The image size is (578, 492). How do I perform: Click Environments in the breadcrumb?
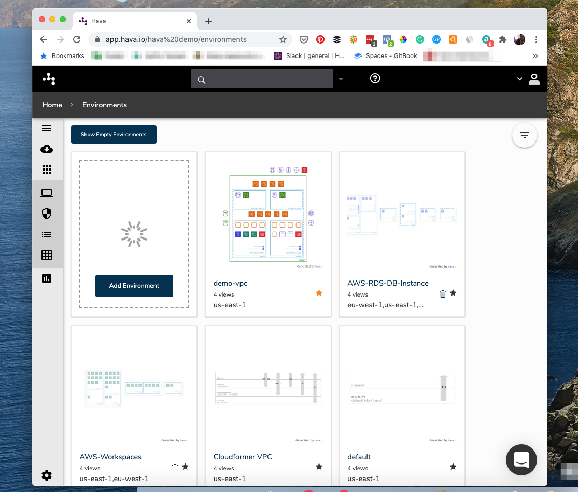click(x=105, y=105)
